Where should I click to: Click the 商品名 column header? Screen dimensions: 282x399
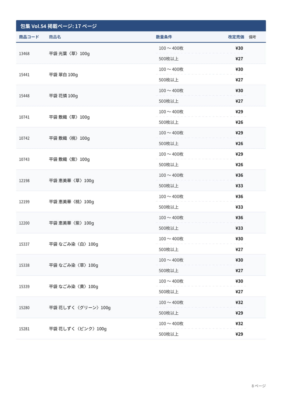[55, 37]
